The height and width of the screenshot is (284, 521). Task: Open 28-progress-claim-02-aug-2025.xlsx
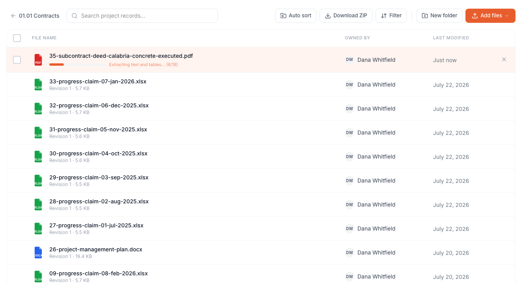pos(99,201)
